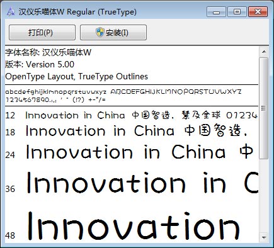
Task: Click the window title 汉仪乐喵体W Regular
Action: (77, 12)
